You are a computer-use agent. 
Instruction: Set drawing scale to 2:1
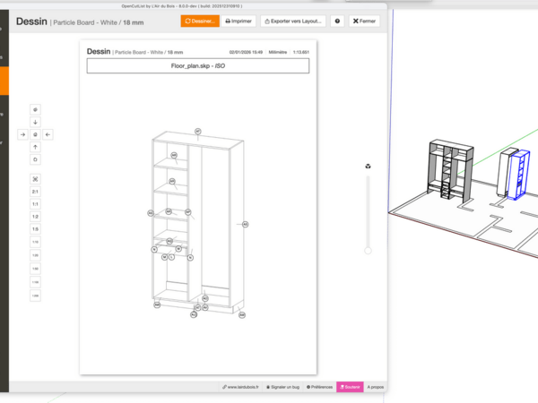tap(35, 192)
